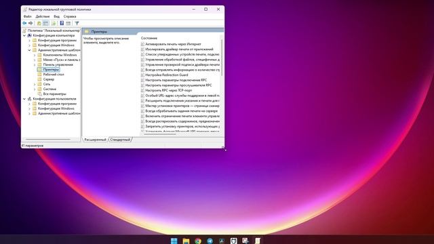The height and width of the screenshot is (244, 434).
Task: Expand the Компоненты Windows node
Action: [35, 55]
